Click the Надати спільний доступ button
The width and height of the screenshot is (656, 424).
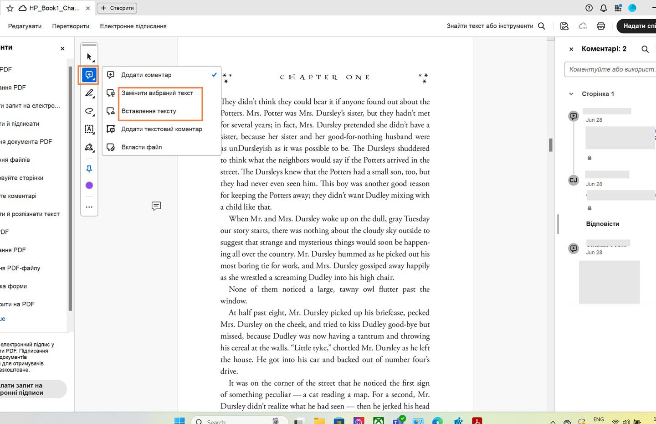(x=636, y=26)
